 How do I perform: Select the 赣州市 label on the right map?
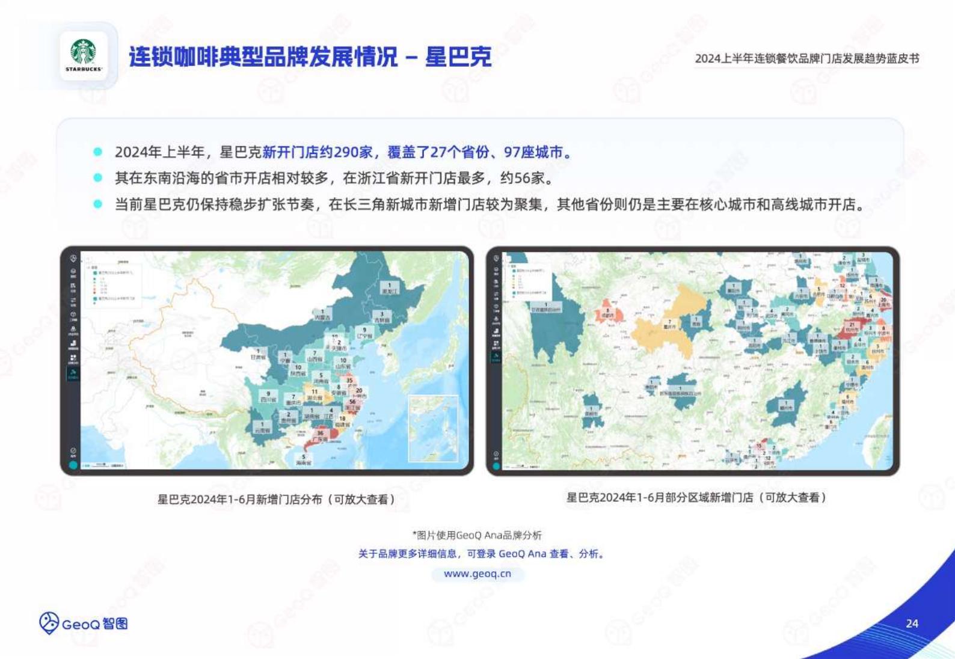tap(785, 405)
